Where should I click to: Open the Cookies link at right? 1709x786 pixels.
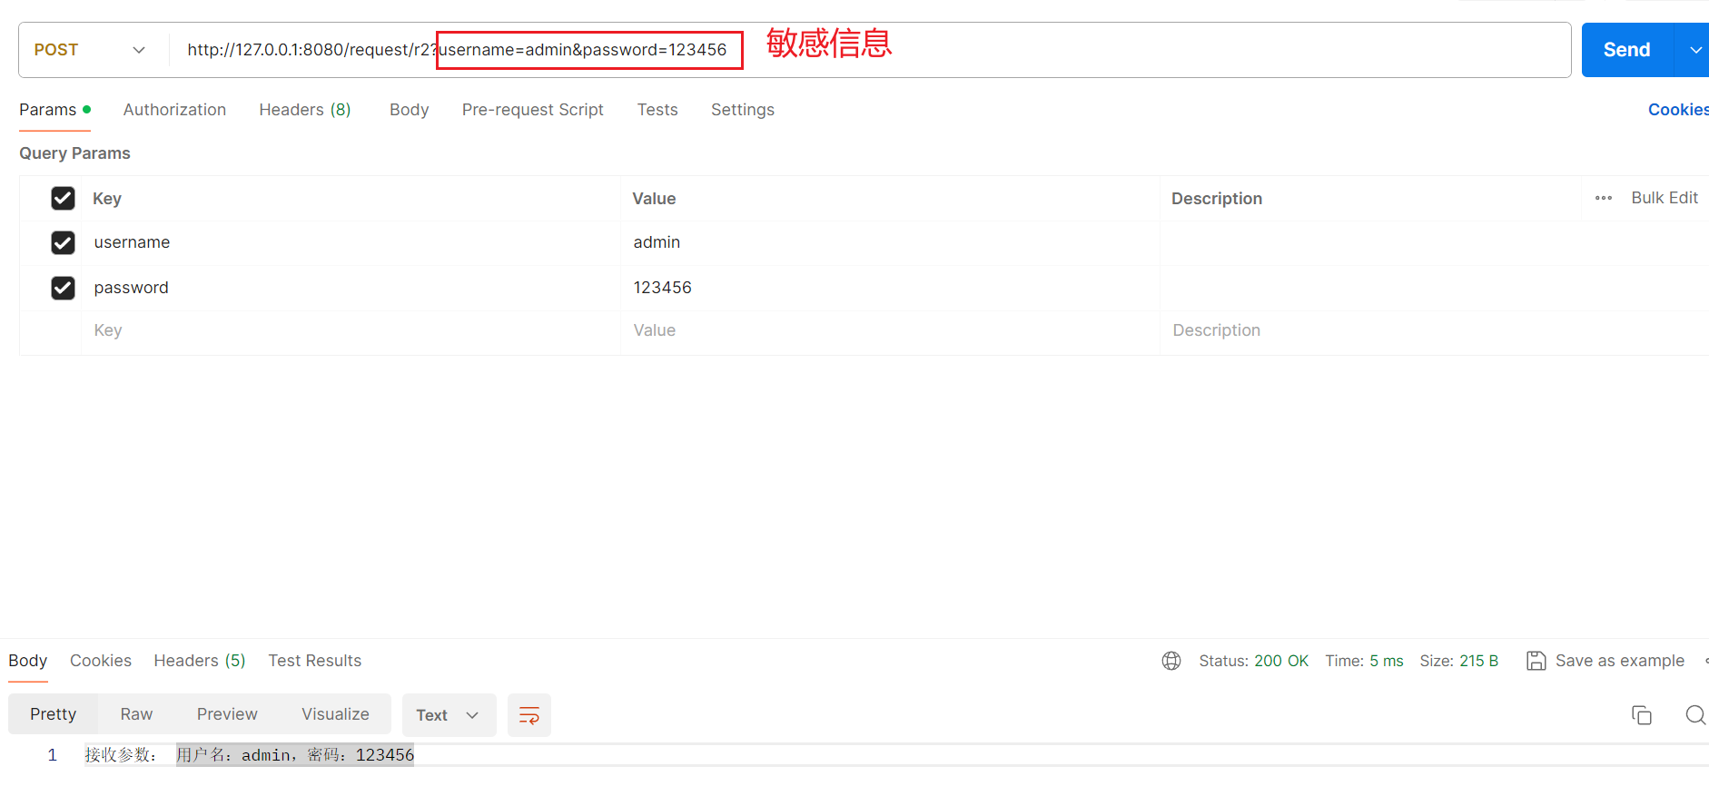(1678, 110)
